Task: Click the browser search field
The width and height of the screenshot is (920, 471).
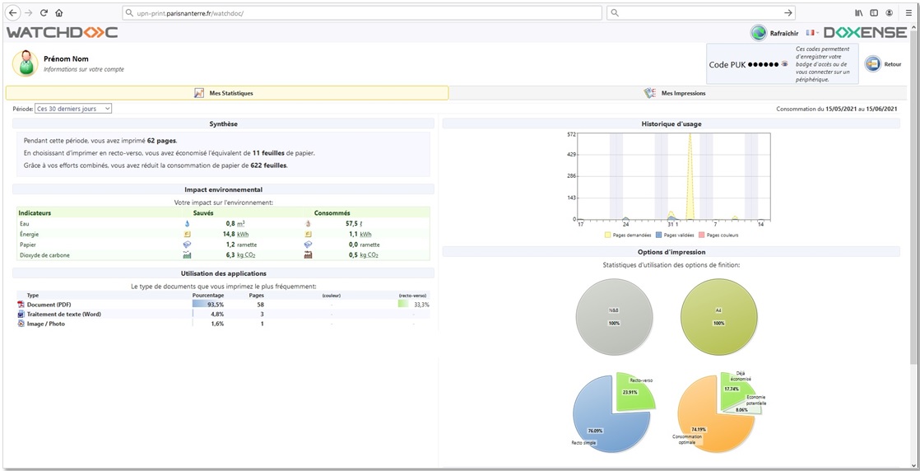Action: click(695, 13)
